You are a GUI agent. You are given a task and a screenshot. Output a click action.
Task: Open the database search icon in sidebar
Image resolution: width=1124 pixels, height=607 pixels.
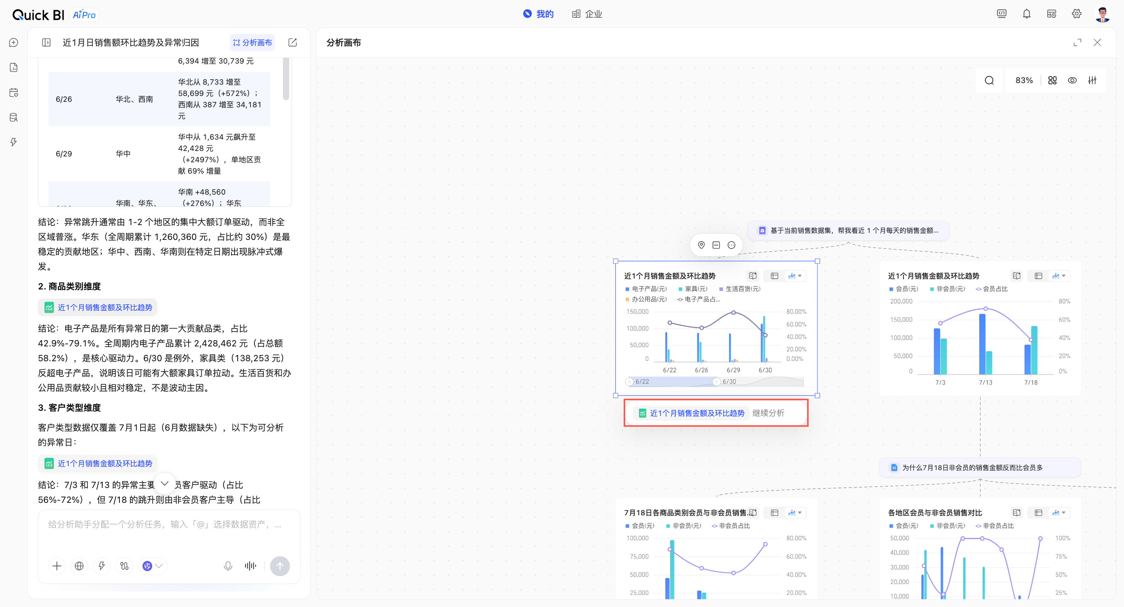[14, 117]
